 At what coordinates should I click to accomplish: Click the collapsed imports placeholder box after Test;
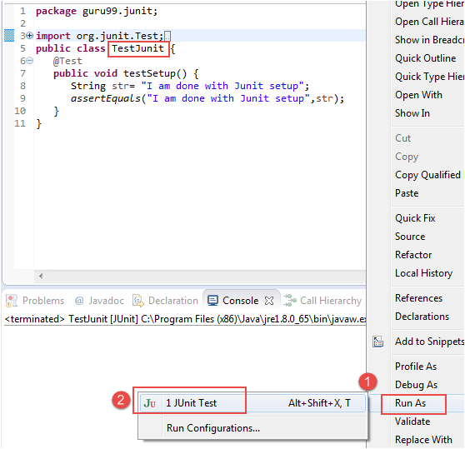[167, 36]
